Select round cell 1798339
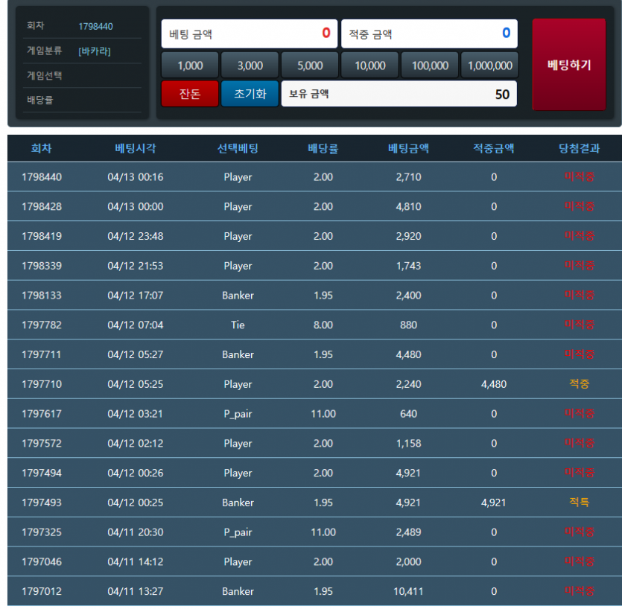 pos(42,266)
